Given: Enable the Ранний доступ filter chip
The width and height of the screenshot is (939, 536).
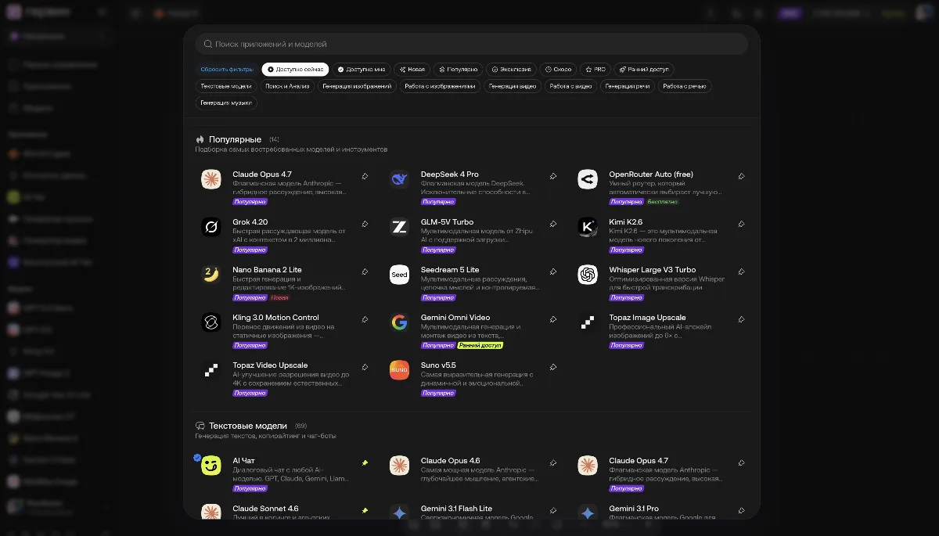Looking at the screenshot, I should point(643,70).
